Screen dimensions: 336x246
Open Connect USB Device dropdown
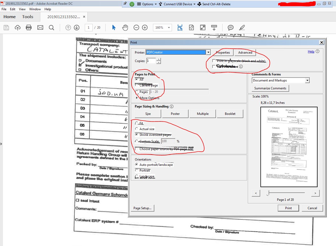177,4
